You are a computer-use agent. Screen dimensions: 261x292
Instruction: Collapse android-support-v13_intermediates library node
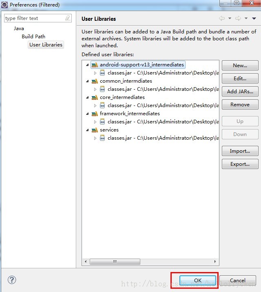click(x=87, y=65)
